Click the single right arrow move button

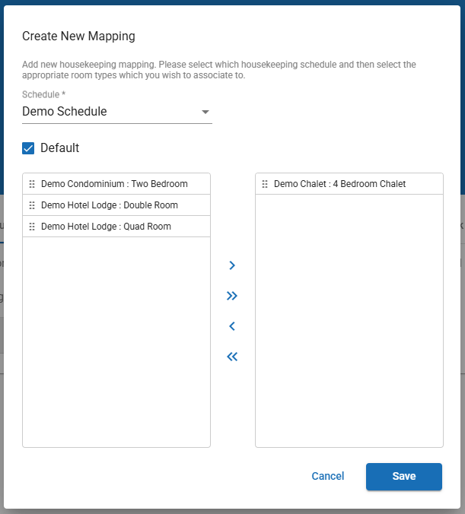click(232, 265)
